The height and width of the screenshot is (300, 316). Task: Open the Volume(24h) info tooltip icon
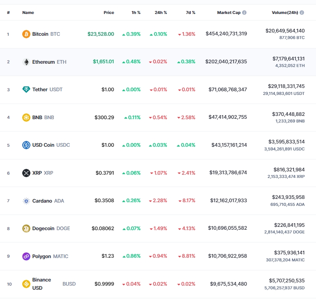pos(302,12)
